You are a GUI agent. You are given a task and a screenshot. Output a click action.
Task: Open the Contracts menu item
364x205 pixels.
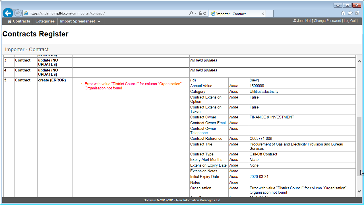(19, 21)
